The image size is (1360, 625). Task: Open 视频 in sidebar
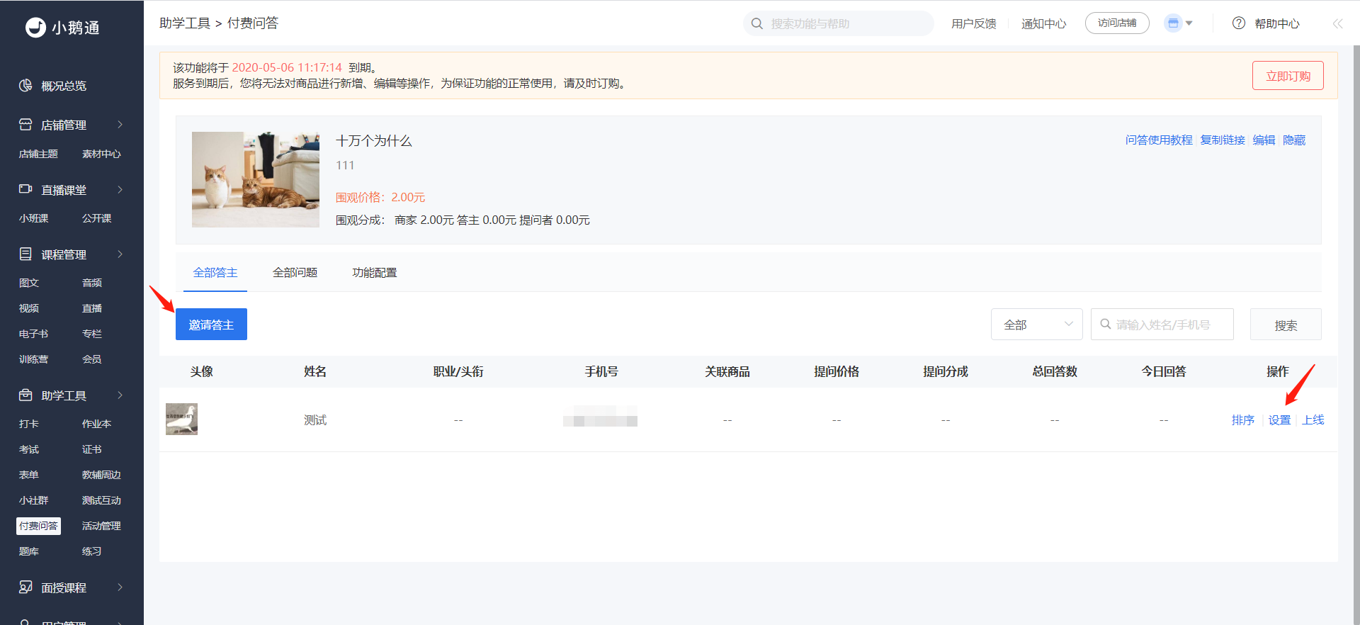pyautogui.click(x=28, y=308)
